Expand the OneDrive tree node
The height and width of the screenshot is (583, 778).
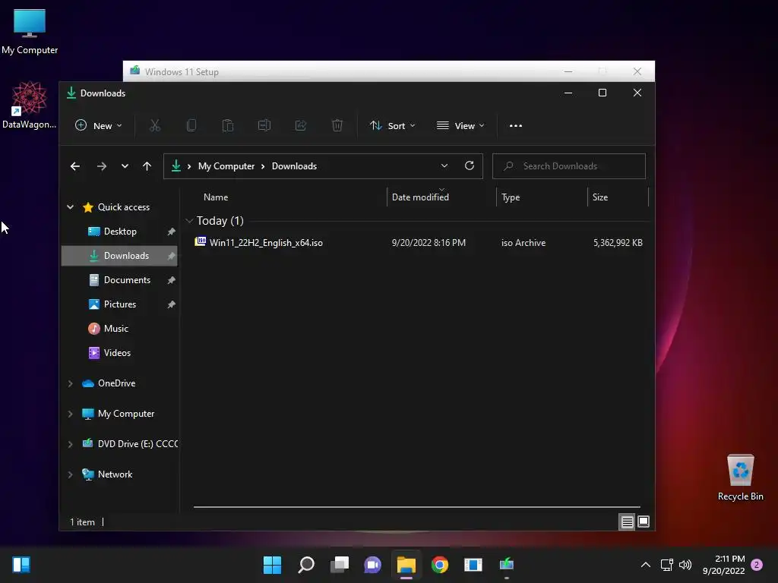(71, 383)
